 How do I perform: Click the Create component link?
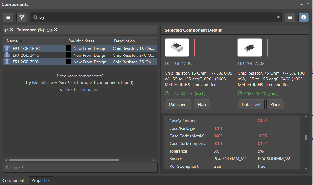tap(82, 89)
